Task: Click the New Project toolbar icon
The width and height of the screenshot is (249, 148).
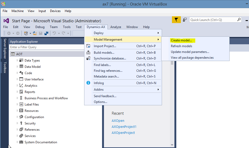Action: point(26,33)
